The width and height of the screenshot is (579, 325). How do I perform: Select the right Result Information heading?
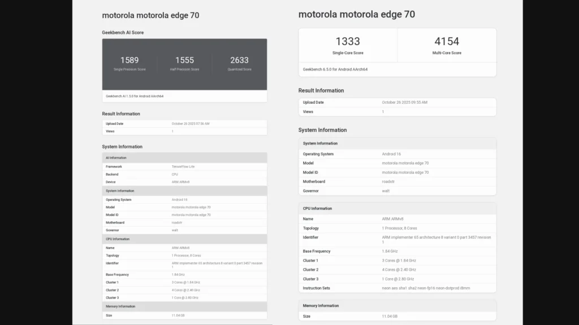click(321, 90)
